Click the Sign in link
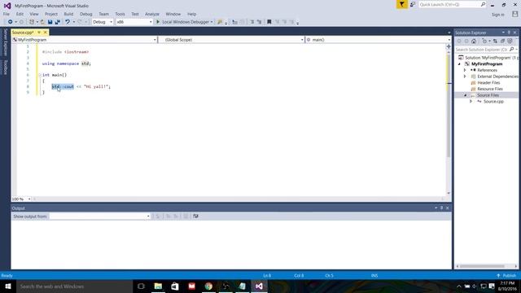521x293 pixels. point(497,15)
